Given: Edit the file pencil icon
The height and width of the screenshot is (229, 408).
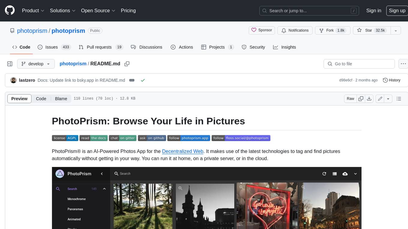Looking at the screenshot, I should (x=380, y=99).
